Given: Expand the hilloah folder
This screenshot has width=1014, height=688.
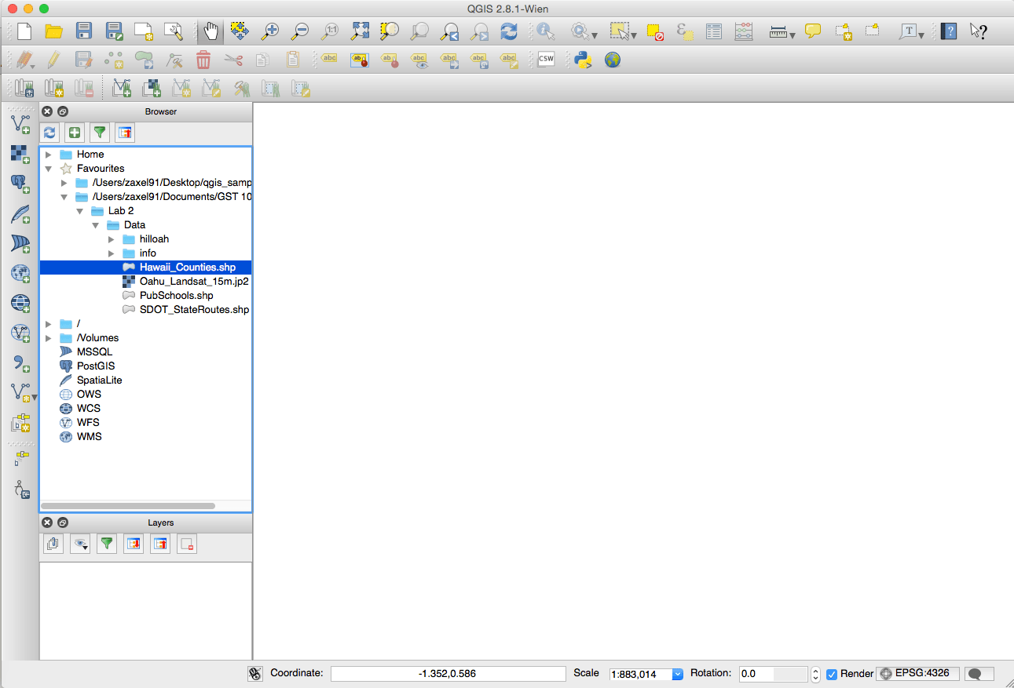Looking at the screenshot, I should 111,238.
